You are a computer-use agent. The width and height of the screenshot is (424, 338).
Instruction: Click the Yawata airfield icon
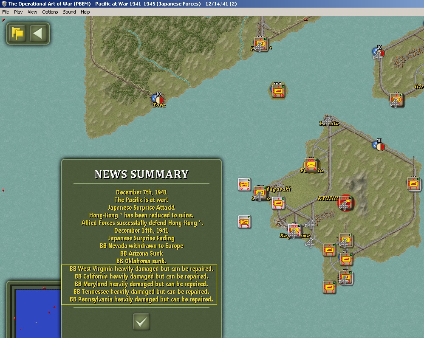click(x=327, y=121)
